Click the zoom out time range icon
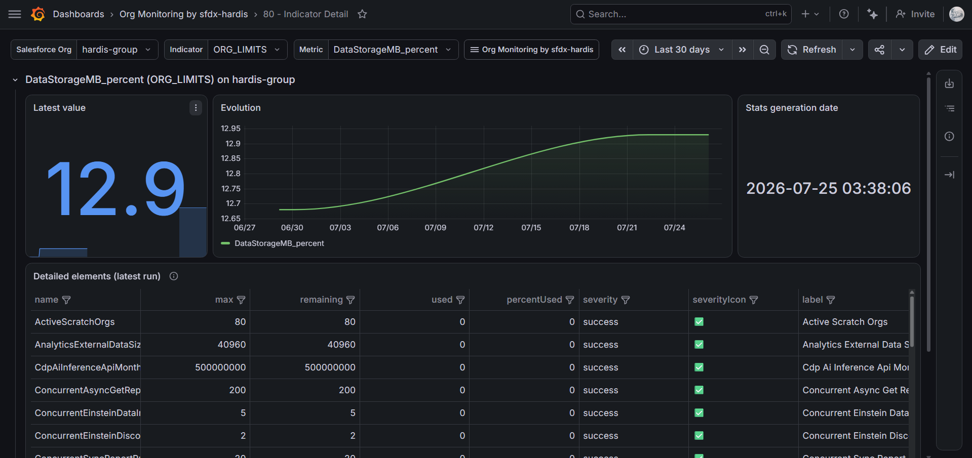The width and height of the screenshot is (972, 458). (x=764, y=50)
